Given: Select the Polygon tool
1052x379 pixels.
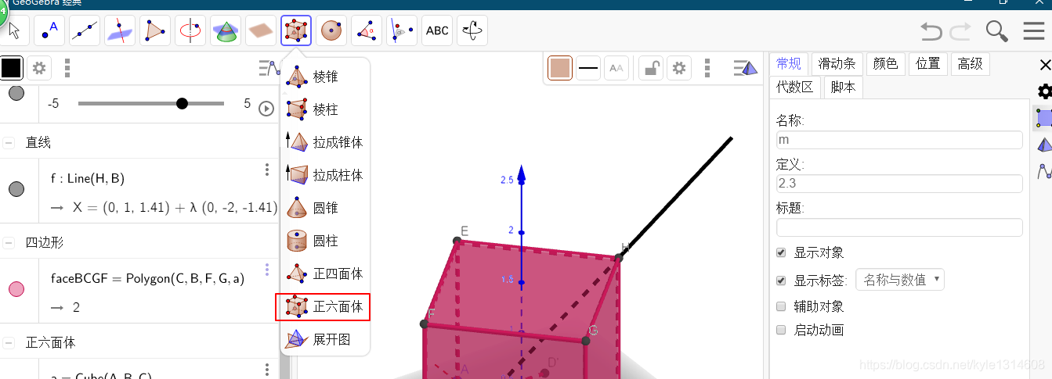Looking at the screenshot, I should point(155,31).
